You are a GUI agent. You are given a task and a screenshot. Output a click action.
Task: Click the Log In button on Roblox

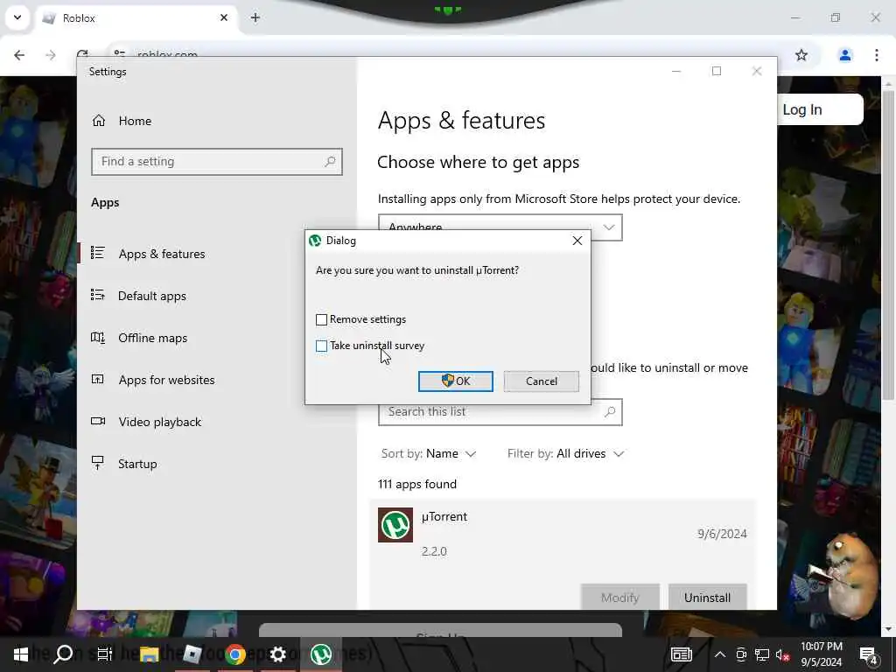point(820,109)
